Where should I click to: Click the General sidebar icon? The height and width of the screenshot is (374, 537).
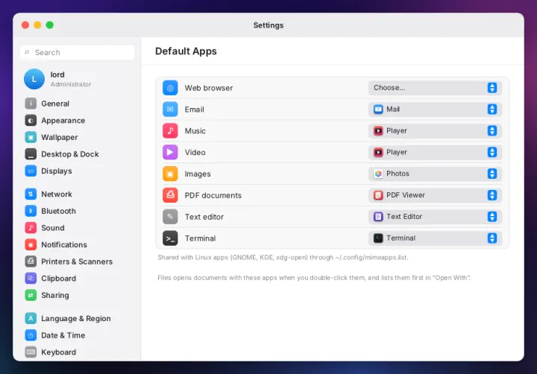point(31,104)
